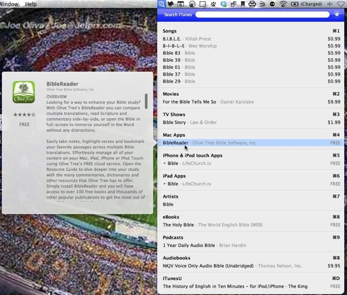347x295 pixels.
Task: Open the battery Charged status menu
Action: tap(307, 4)
